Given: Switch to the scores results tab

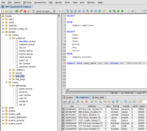Looking at the screenshot, I should (x=69, y=97).
